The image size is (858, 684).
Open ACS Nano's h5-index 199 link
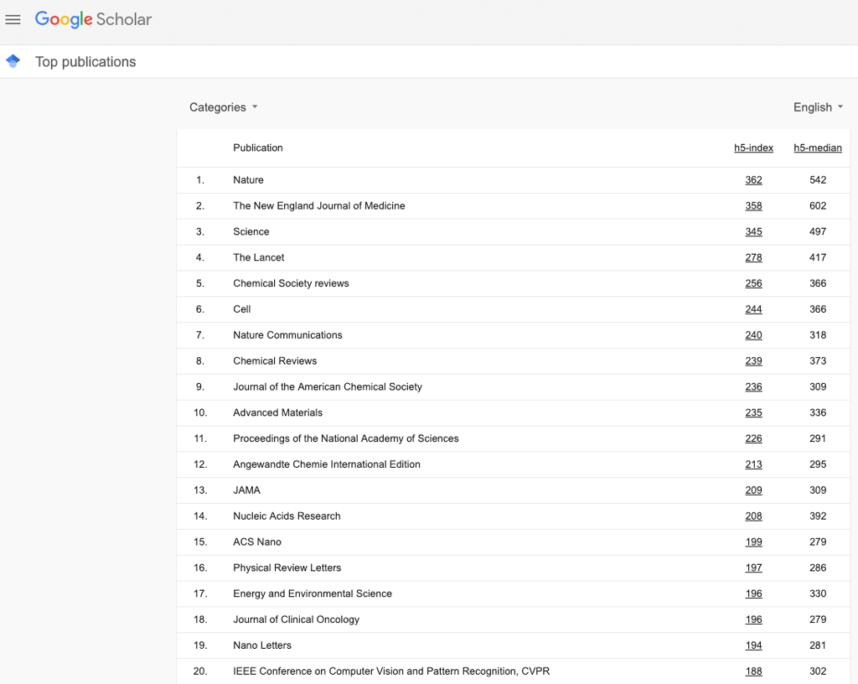click(753, 541)
